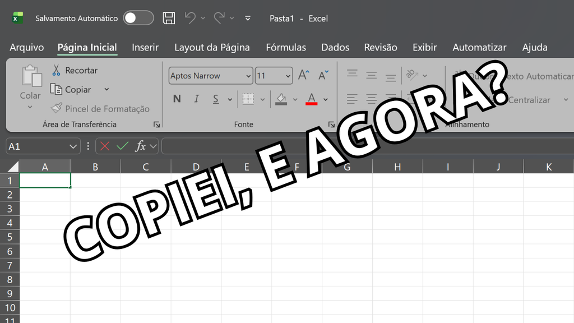This screenshot has width=574, height=323.
Task: Click the Recortar scissors icon
Action: (56, 70)
